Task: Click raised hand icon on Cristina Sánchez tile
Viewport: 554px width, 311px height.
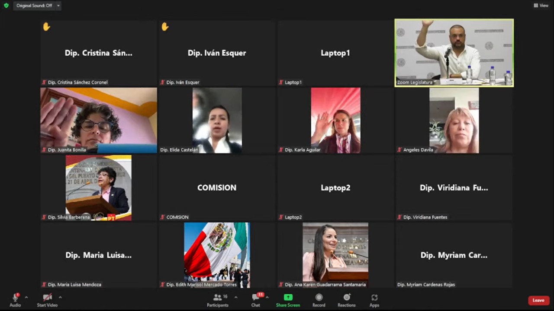Action: click(x=46, y=27)
